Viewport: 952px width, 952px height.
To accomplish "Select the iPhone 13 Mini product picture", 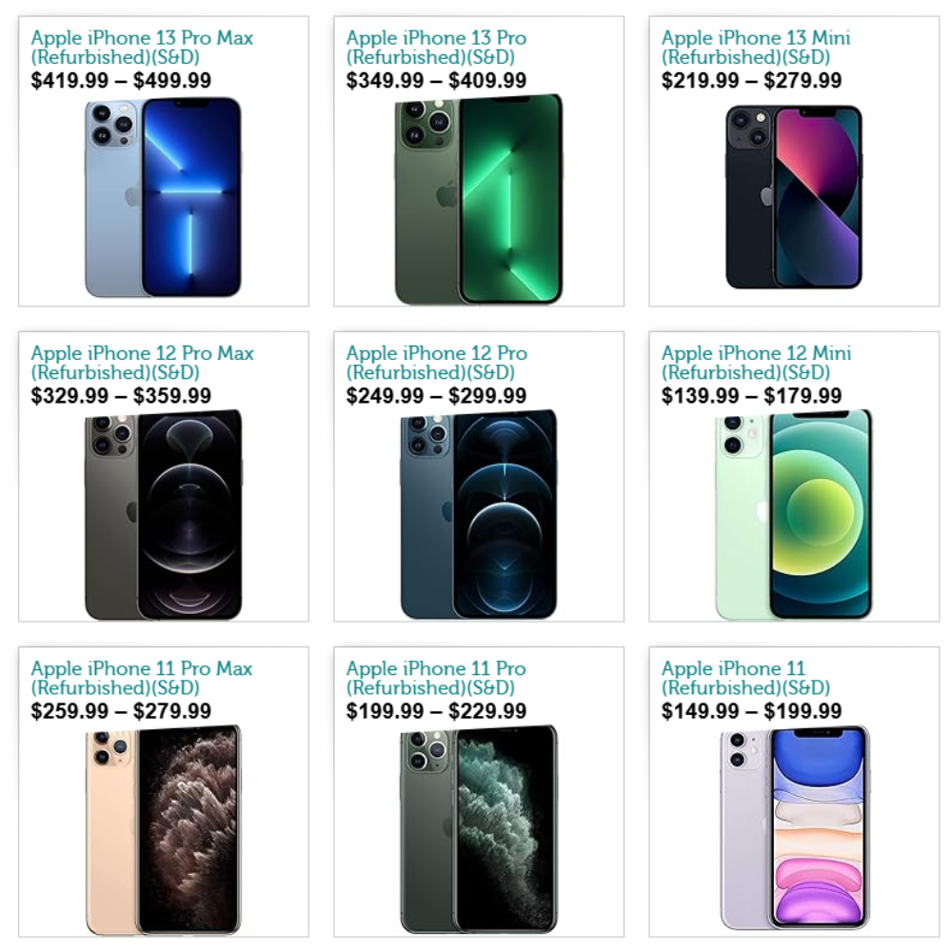I will pos(794,197).
